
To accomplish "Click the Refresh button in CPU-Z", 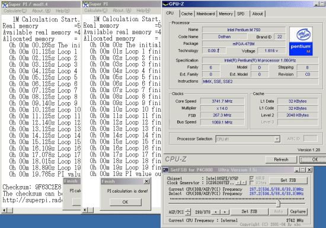I will pos(281,159).
